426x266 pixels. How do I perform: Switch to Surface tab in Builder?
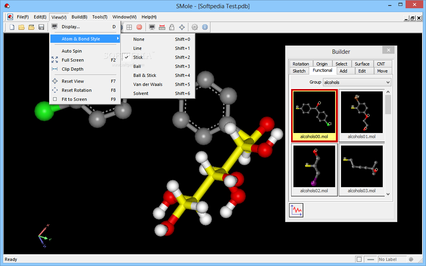coord(362,64)
